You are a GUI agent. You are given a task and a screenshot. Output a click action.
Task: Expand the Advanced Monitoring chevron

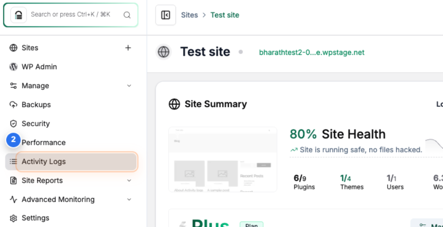(129, 200)
